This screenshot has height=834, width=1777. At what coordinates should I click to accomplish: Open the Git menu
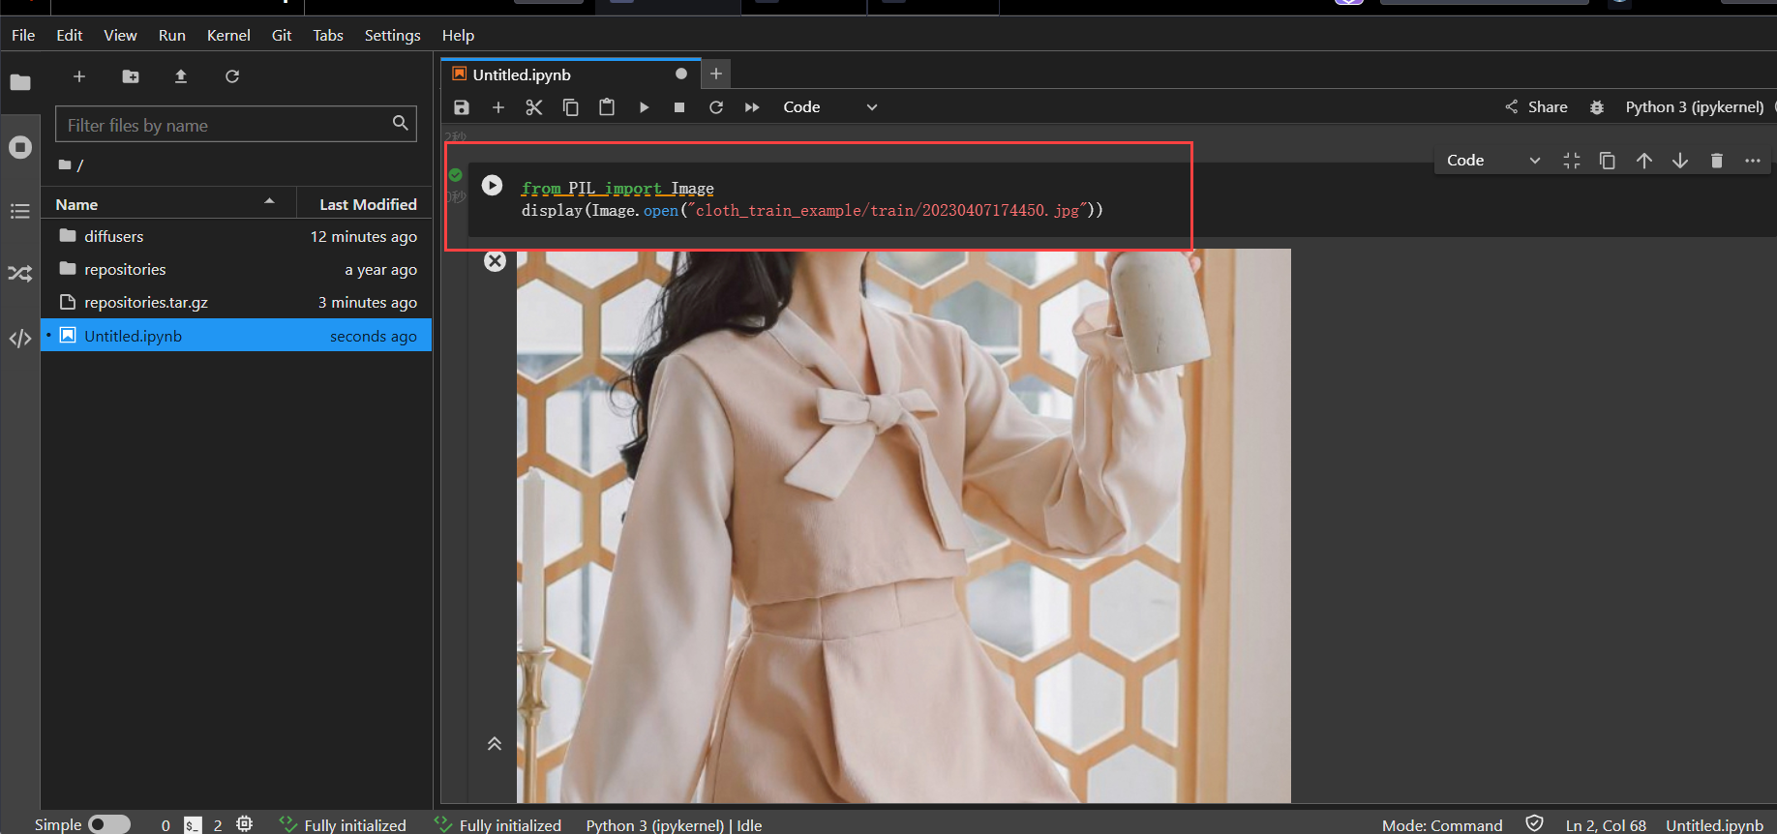[x=282, y=35]
